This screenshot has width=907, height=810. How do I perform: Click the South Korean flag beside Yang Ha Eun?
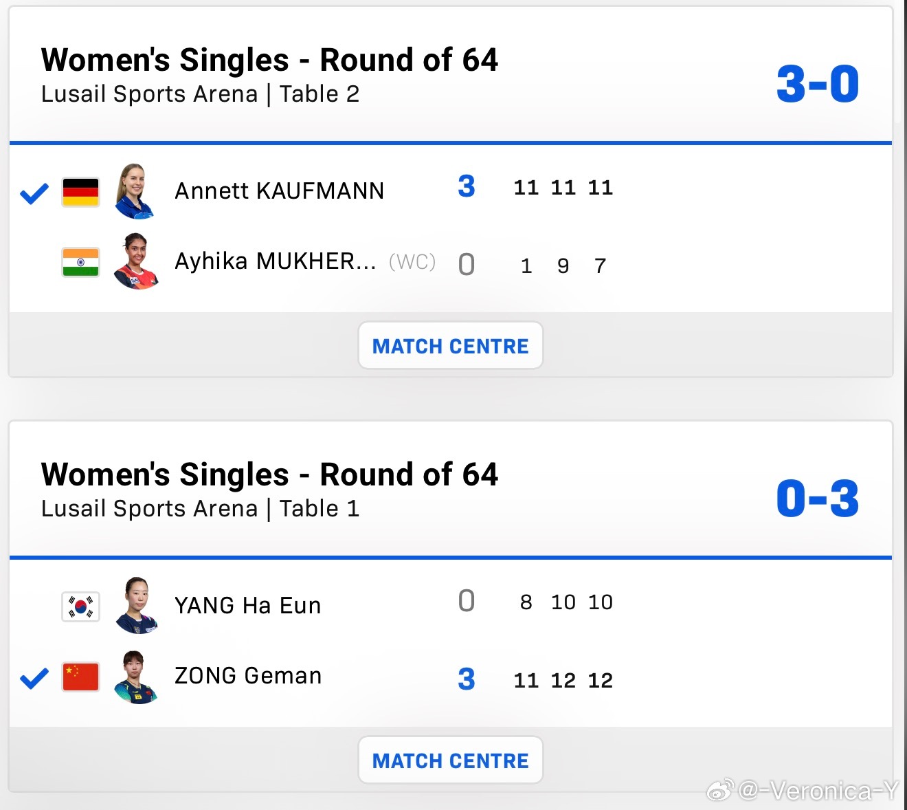(80, 607)
